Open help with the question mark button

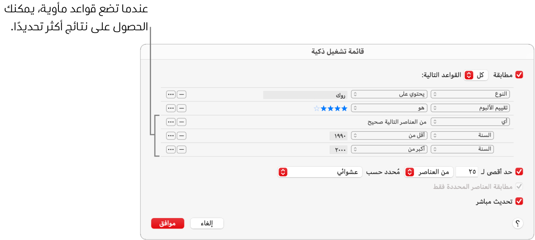coord(518,224)
